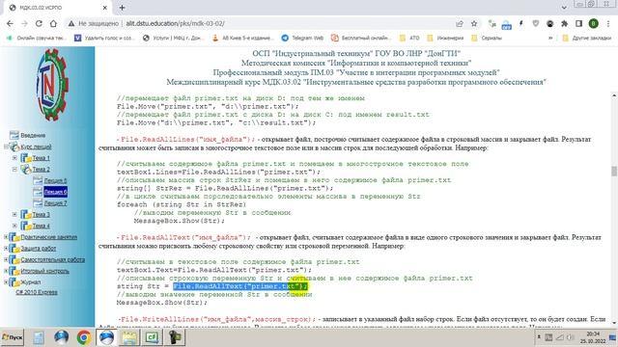Collapse the Тема 2 node
This screenshot has width=618, height=347.
click(15, 170)
